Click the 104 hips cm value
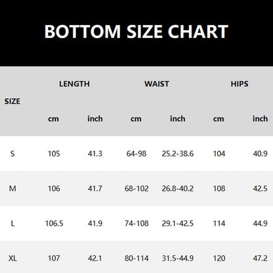The height and width of the screenshot is (273, 273). coord(219,154)
